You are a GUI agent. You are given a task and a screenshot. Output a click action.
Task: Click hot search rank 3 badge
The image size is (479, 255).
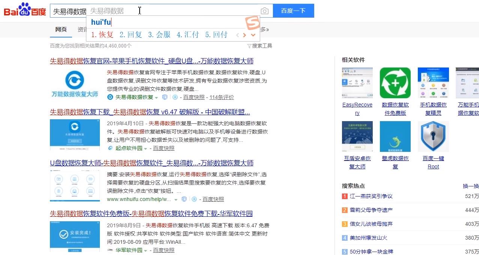(345, 224)
